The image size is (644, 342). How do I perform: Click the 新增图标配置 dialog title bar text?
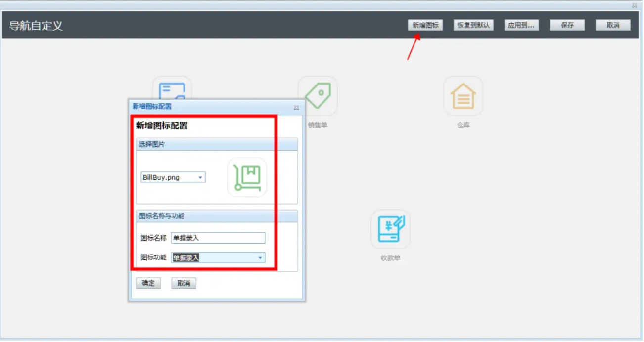click(x=152, y=106)
